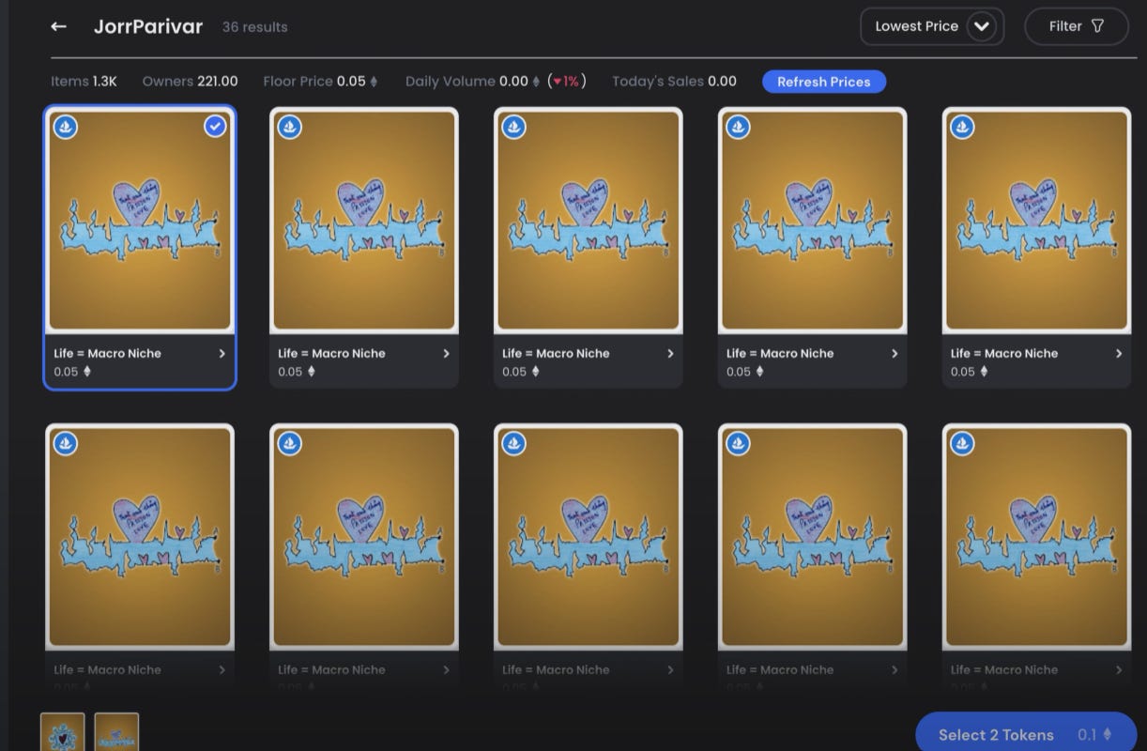1147x751 pixels.
Task: Expand details chevron on fourth top-row card
Action: 895,354
